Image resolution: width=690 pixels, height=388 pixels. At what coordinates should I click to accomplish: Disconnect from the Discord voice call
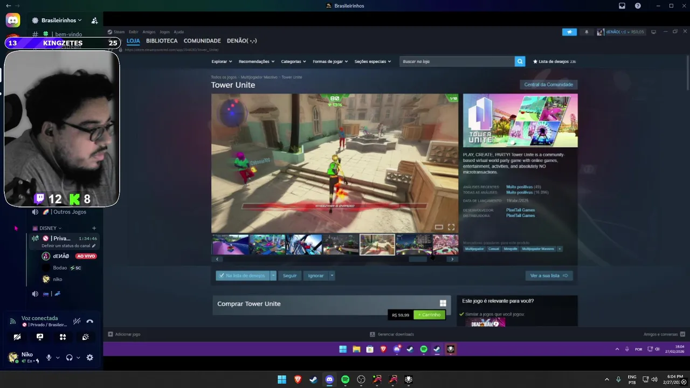(89, 321)
